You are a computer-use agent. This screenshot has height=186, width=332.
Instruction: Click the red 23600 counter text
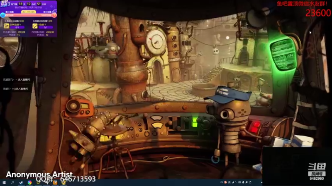click(x=318, y=13)
